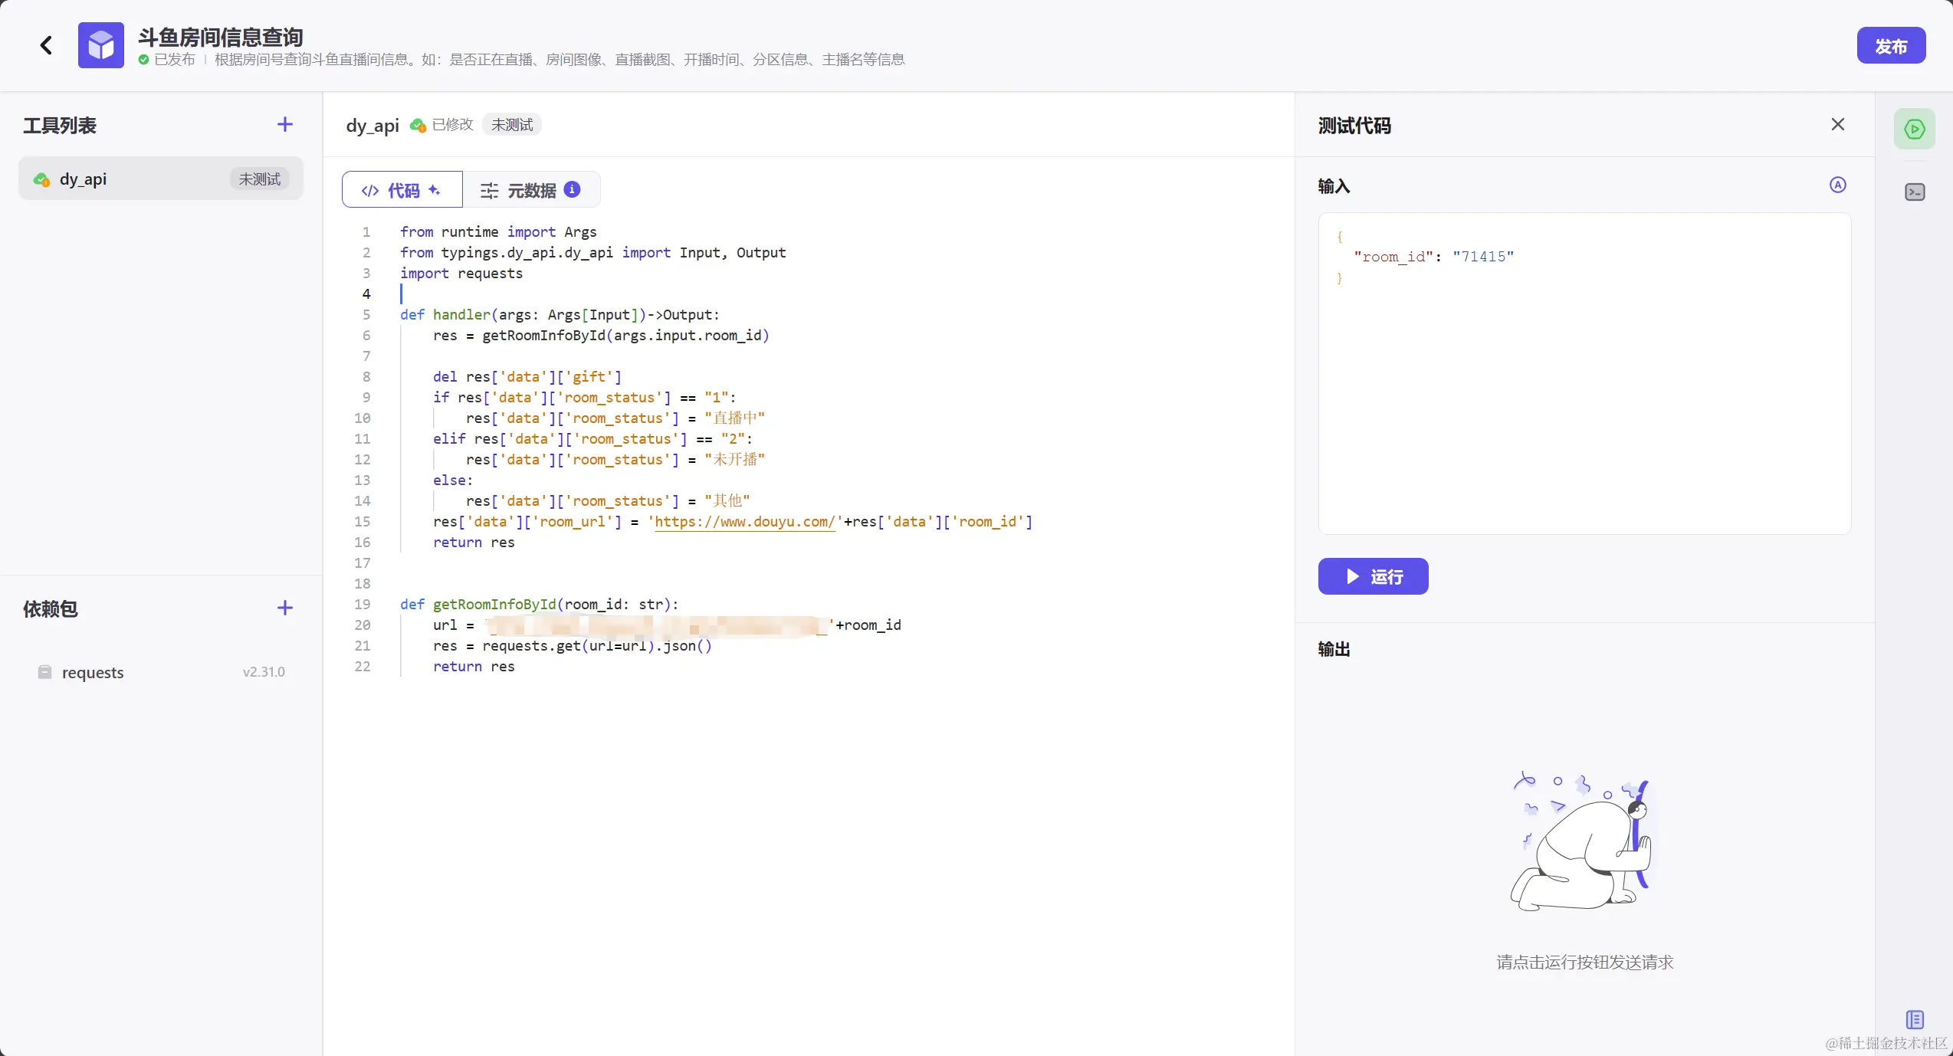This screenshot has height=1056, width=1953.
Task: Open the console terminal sidebar icon
Action: click(1914, 192)
